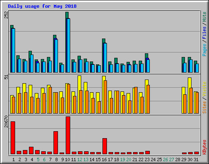Screen dimensions: 209x164
Task: Click day 1 on the date axis
Action: 13,159
